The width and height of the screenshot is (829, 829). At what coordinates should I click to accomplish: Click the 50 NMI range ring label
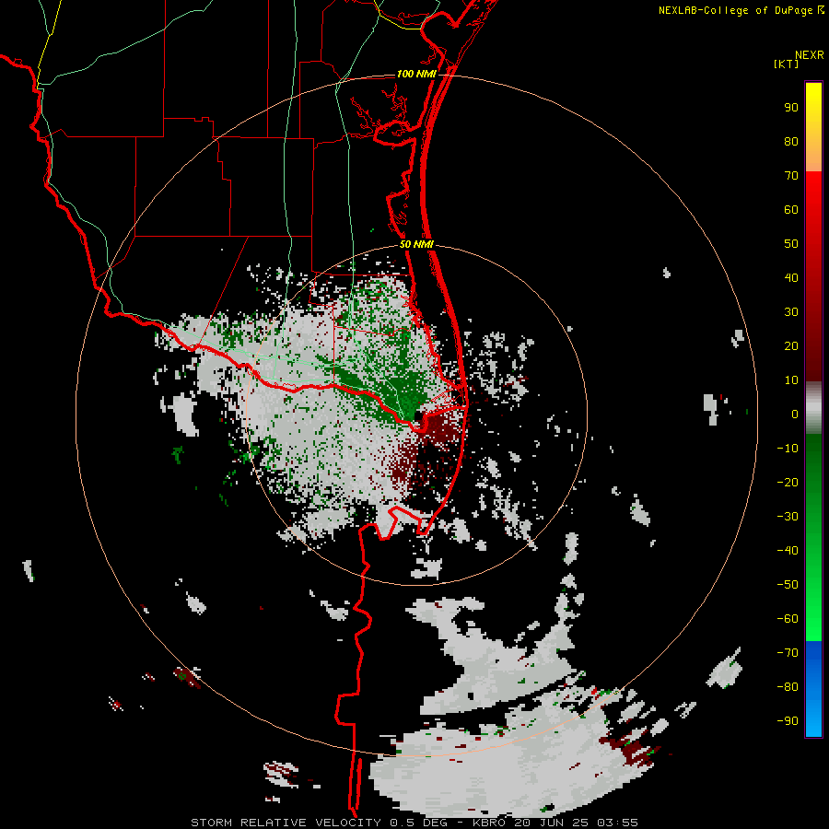pos(416,244)
